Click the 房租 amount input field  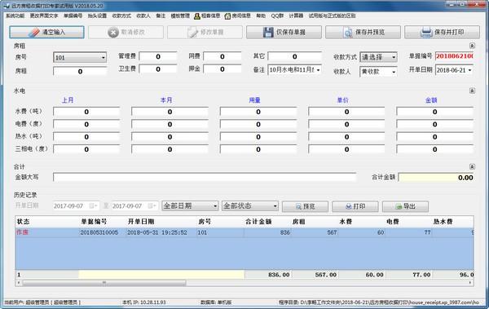coord(80,72)
